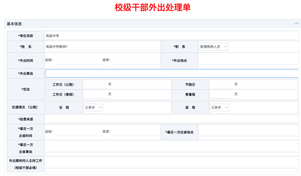Viewport: 301px width, 176px height.
Task: Click the 最近一次出省地点 input field
Action: click(x=248, y=132)
